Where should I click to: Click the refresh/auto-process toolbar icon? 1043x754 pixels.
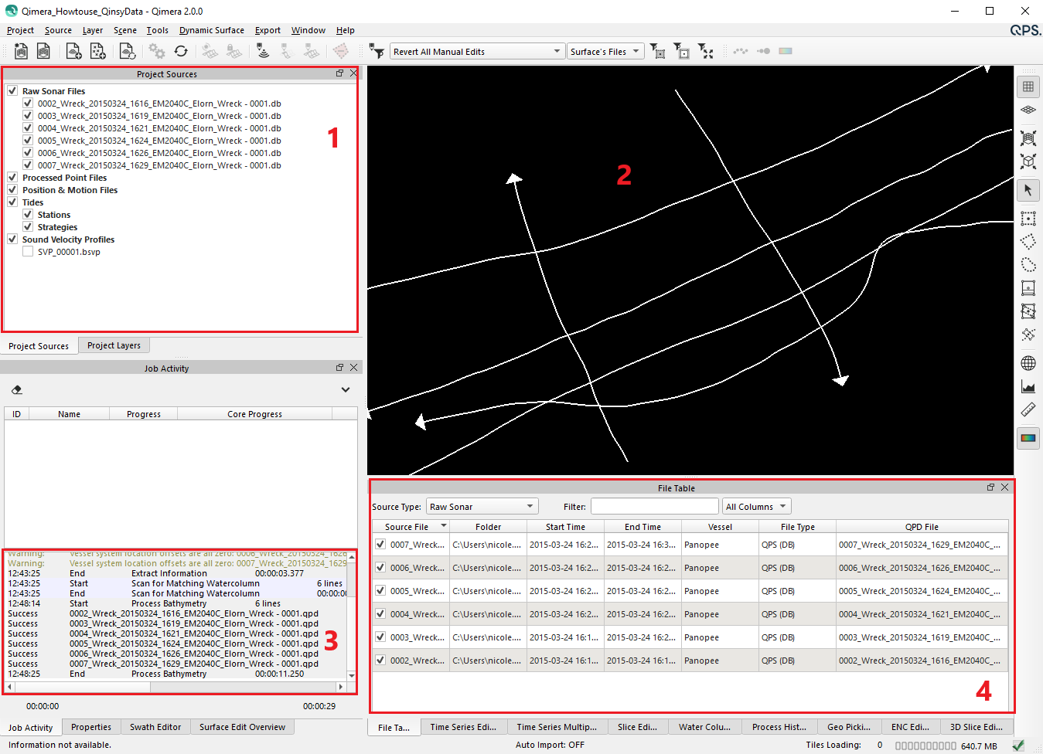point(181,51)
